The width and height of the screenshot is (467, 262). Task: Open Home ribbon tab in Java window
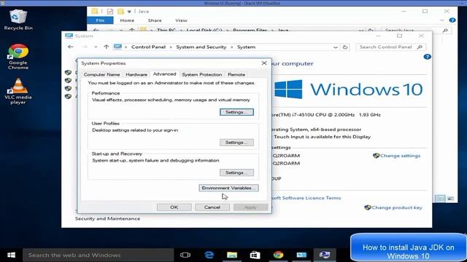coord(127,20)
